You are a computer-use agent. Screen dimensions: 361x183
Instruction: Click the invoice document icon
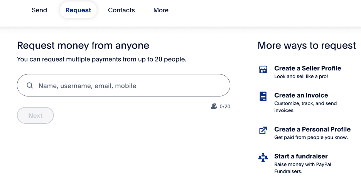click(263, 96)
